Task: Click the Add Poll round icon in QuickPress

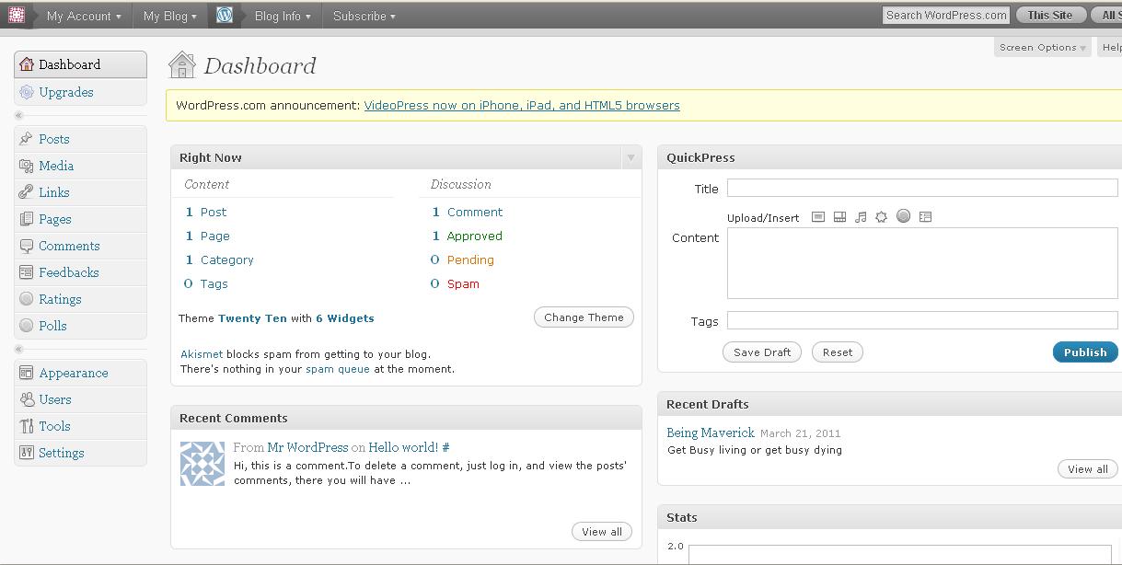Action: [x=904, y=216]
